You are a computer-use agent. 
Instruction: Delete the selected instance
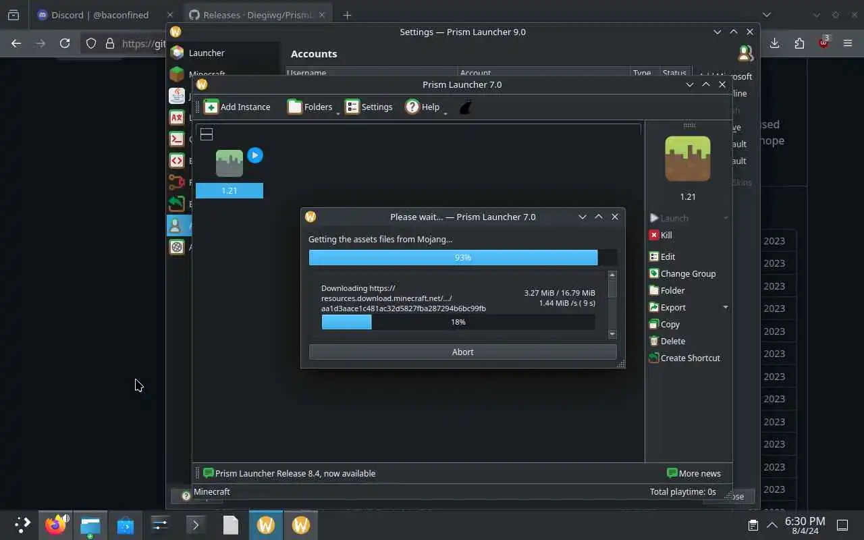(x=667, y=341)
